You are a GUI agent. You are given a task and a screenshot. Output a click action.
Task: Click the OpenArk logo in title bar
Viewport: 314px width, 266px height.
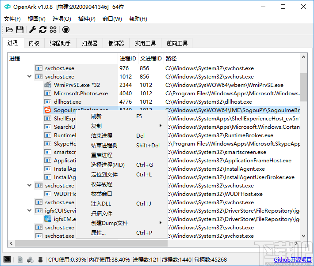(8, 7)
